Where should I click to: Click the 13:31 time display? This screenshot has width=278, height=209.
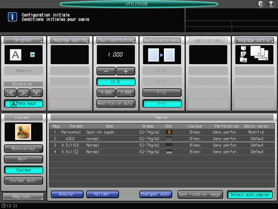click(x=12, y=206)
